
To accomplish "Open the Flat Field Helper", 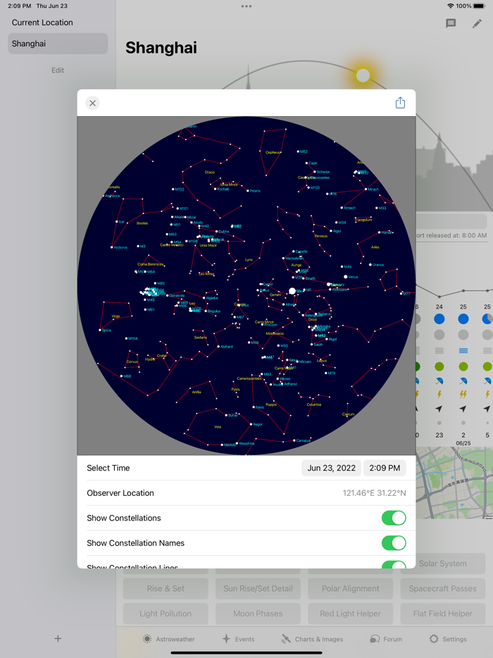I will point(443,614).
